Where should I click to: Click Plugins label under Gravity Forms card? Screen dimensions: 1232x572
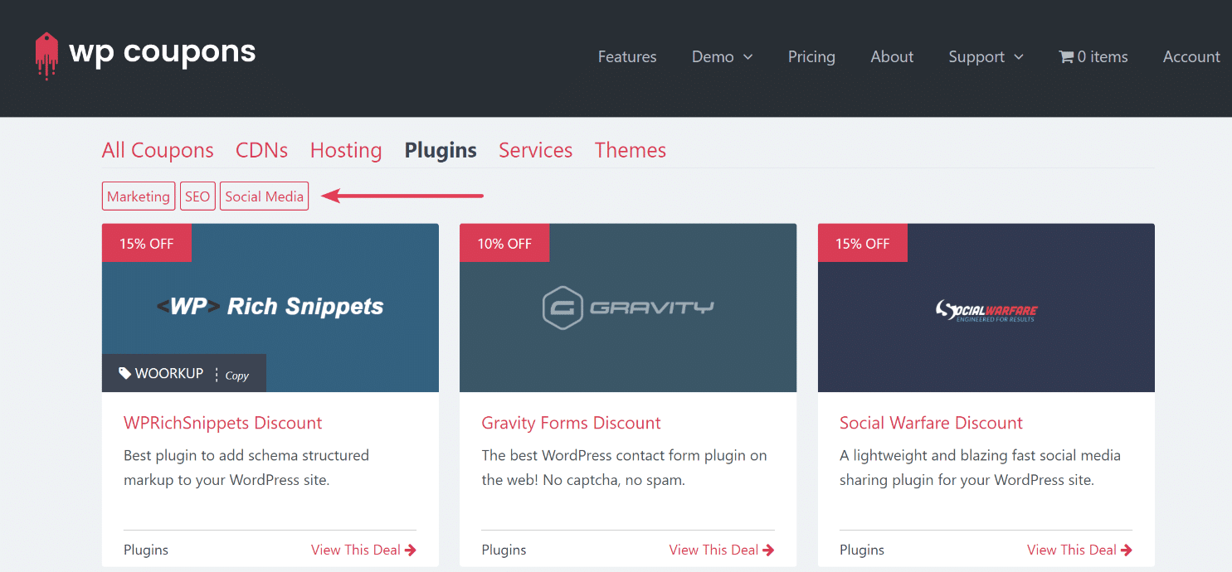pyautogui.click(x=504, y=550)
